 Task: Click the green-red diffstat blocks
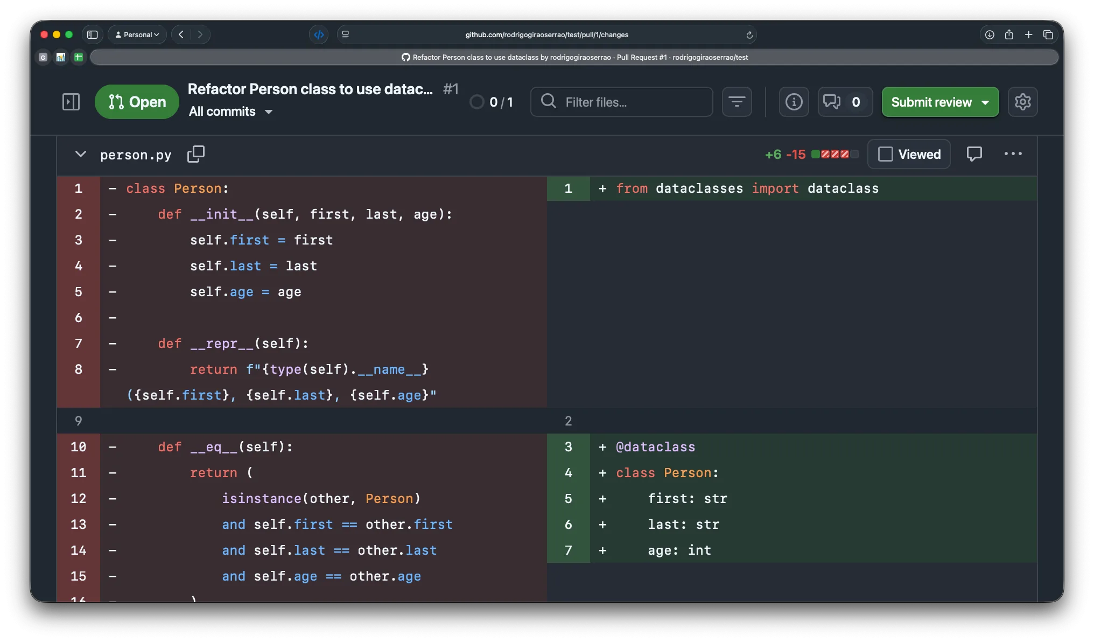pos(834,155)
